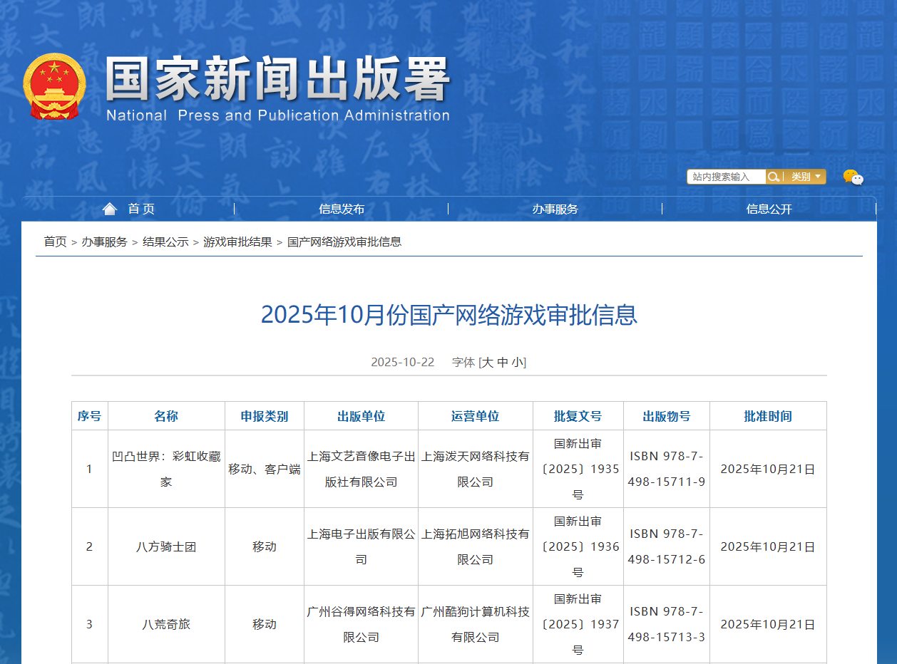
Task: Click 国产网络游戏审批信息 breadcrumb link
Action: 344,242
